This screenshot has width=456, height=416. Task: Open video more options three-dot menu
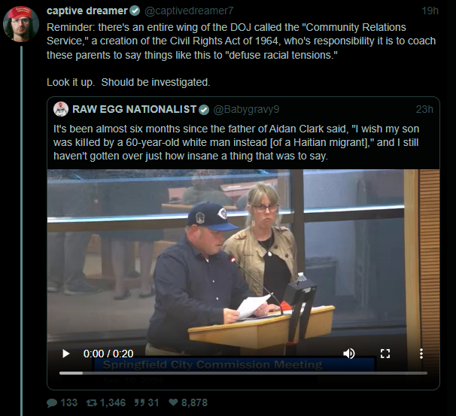click(x=421, y=354)
